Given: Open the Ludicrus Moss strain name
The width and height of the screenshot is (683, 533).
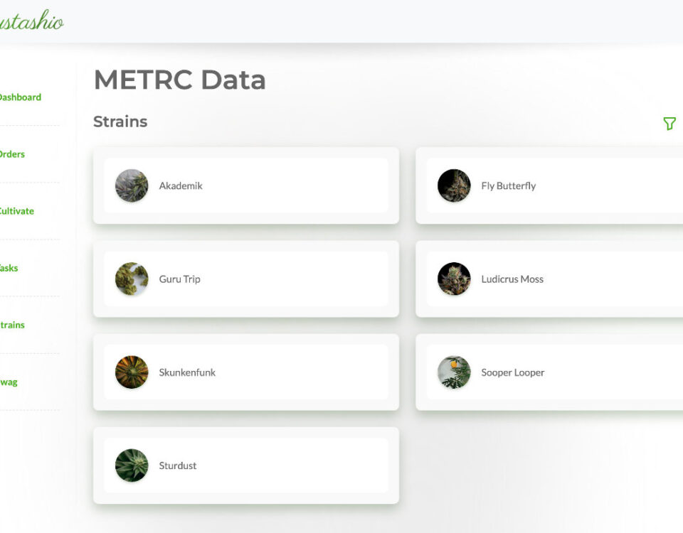Looking at the screenshot, I should (x=512, y=279).
